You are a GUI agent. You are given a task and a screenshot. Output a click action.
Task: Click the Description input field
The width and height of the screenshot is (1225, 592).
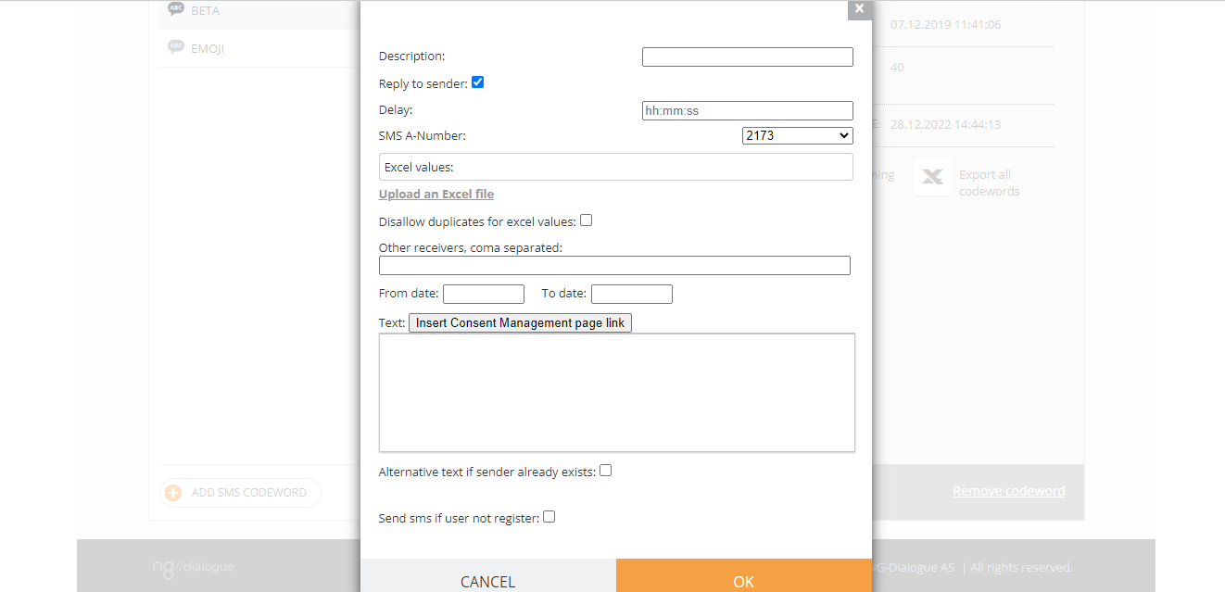click(747, 57)
